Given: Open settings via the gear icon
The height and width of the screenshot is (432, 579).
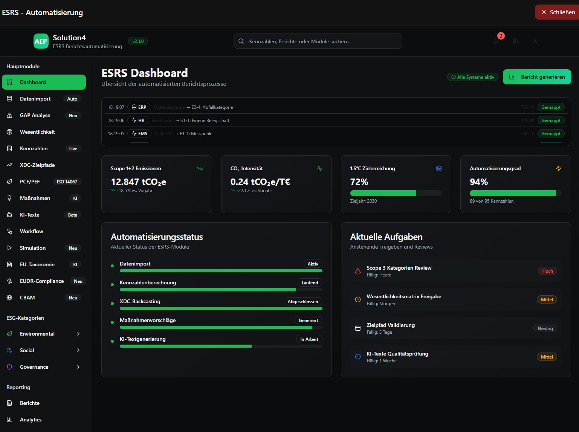Looking at the screenshot, I should click(515, 41).
